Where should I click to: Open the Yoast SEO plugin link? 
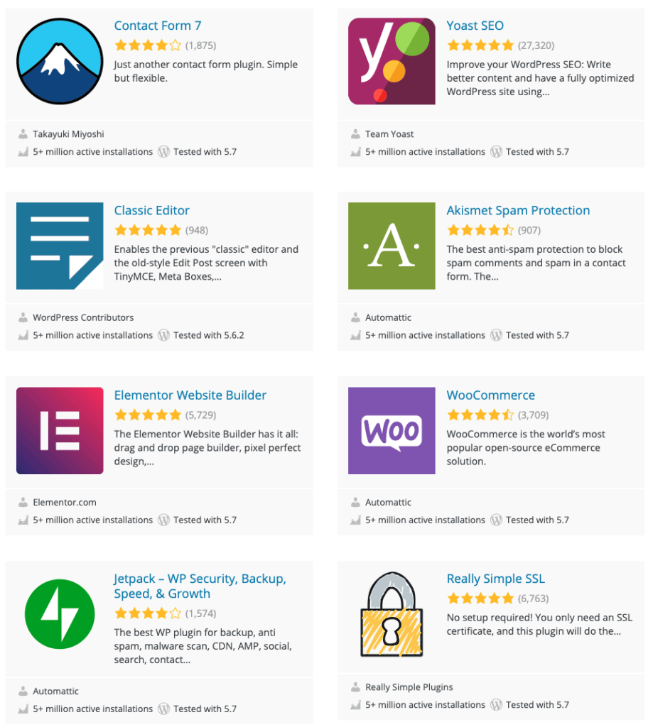475,26
